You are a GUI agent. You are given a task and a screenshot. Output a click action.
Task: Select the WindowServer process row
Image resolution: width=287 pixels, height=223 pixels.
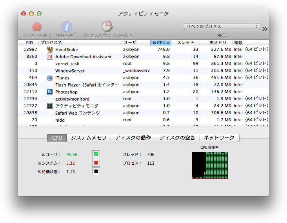point(143,71)
